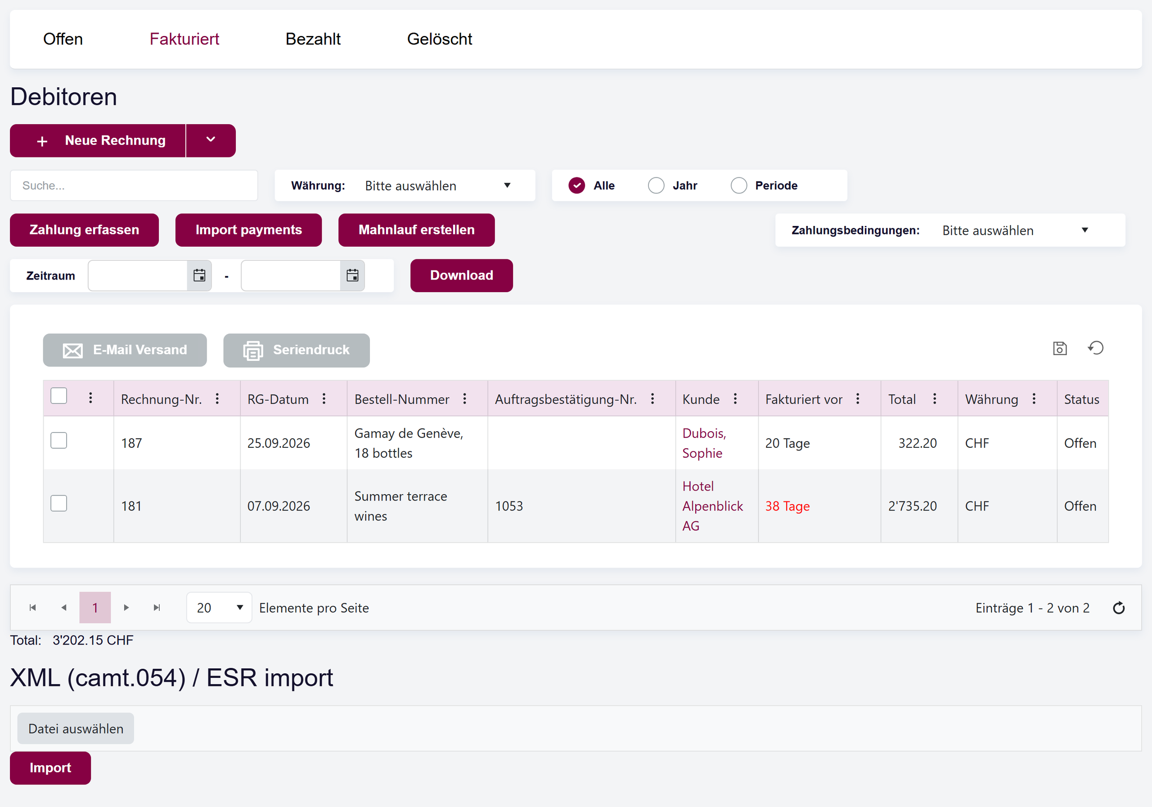Open the Total column menu
Viewport: 1152px width, 807px height.
tap(934, 398)
